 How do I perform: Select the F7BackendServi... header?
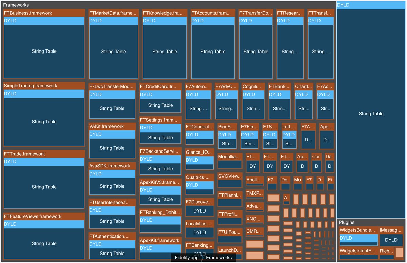coord(160,151)
